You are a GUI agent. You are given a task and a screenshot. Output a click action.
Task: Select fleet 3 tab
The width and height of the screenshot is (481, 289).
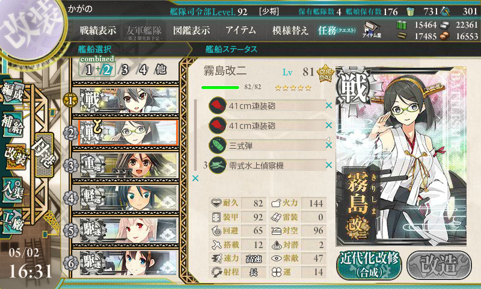pyautogui.click(x=124, y=70)
